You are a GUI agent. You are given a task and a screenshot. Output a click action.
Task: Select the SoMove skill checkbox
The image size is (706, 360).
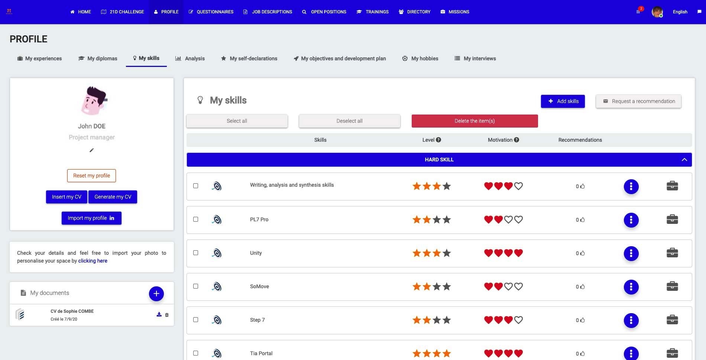196,286
